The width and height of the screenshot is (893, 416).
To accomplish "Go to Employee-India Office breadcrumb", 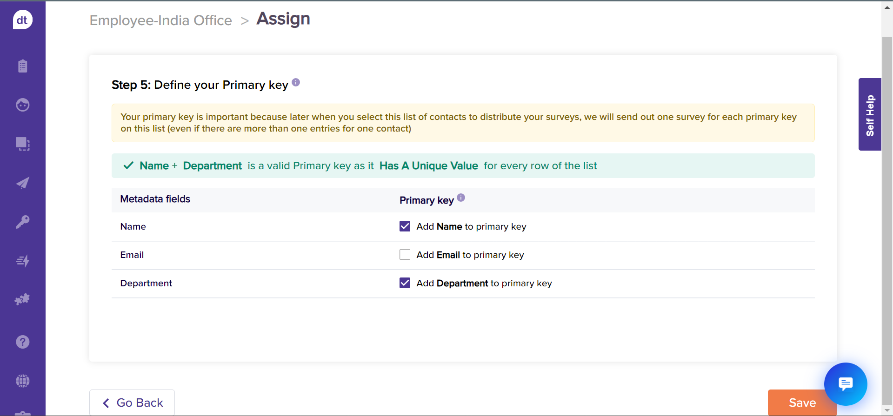I will [160, 20].
